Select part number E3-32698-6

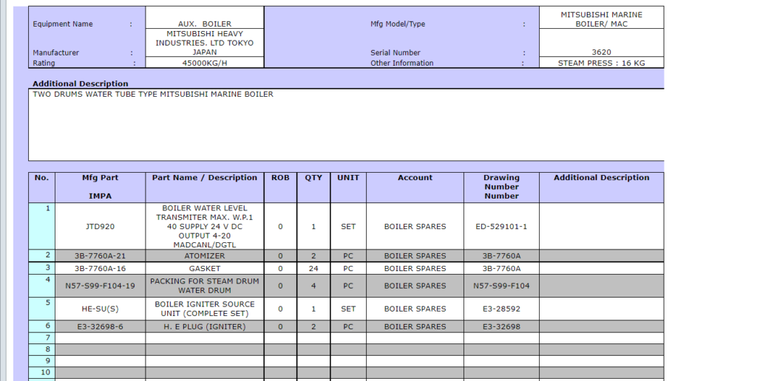click(x=100, y=326)
